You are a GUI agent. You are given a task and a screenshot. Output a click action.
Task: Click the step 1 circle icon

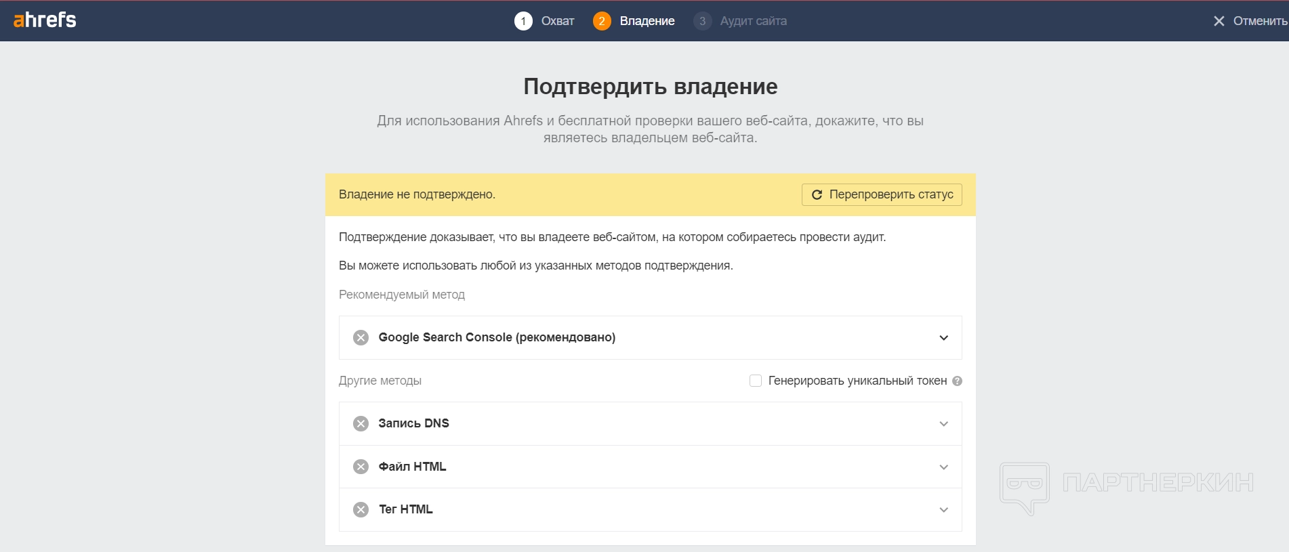523,21
